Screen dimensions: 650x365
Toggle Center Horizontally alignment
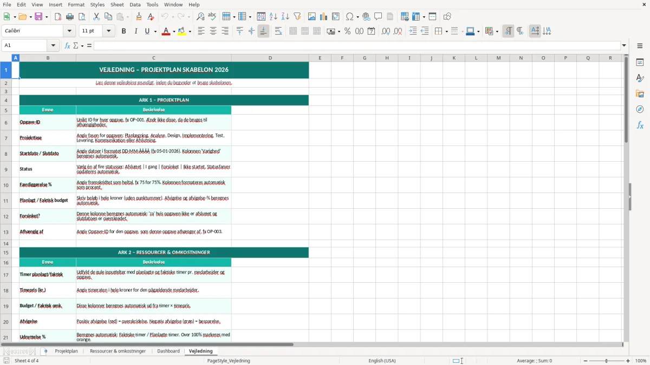coord(213,31)
